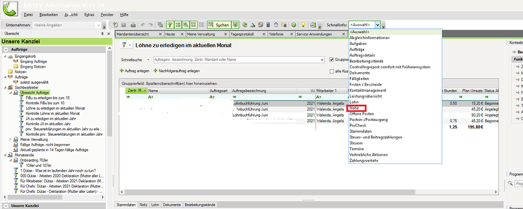Open the Hilfe menu

coord(124,15)
